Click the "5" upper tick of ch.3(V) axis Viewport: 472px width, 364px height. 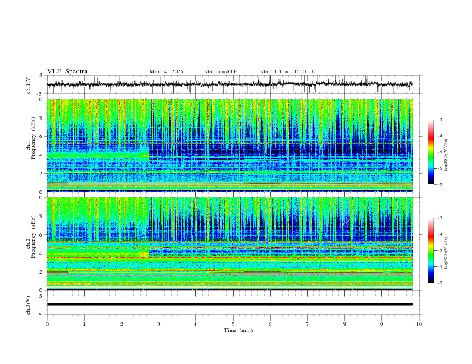coord(41,296)
